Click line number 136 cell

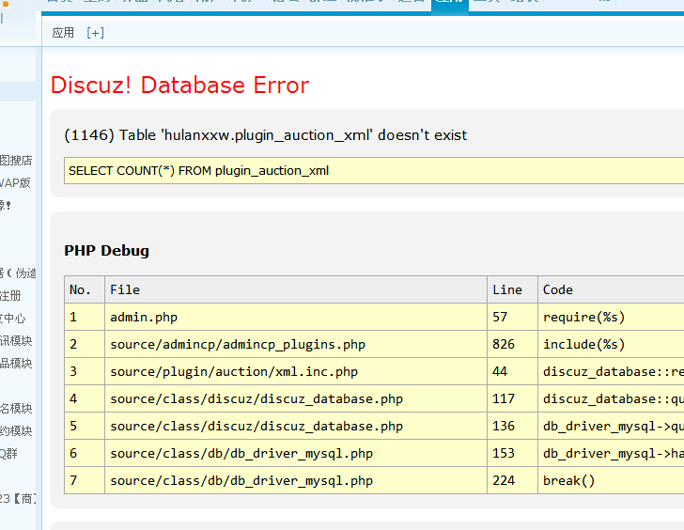pos(512,426)
